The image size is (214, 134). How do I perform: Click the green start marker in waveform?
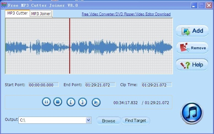[5, 46]
